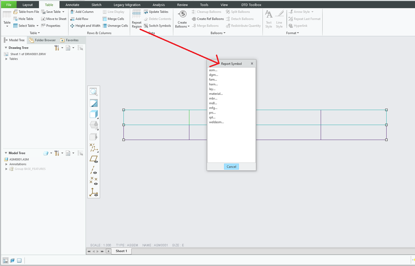Toggle point display in graphics toolbar
Image resolution: width=415 pixels, height=266 pixels.
point(94,181)
